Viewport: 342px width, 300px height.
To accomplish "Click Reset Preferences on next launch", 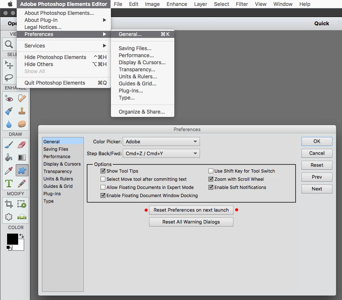I will tap(191, 210).
